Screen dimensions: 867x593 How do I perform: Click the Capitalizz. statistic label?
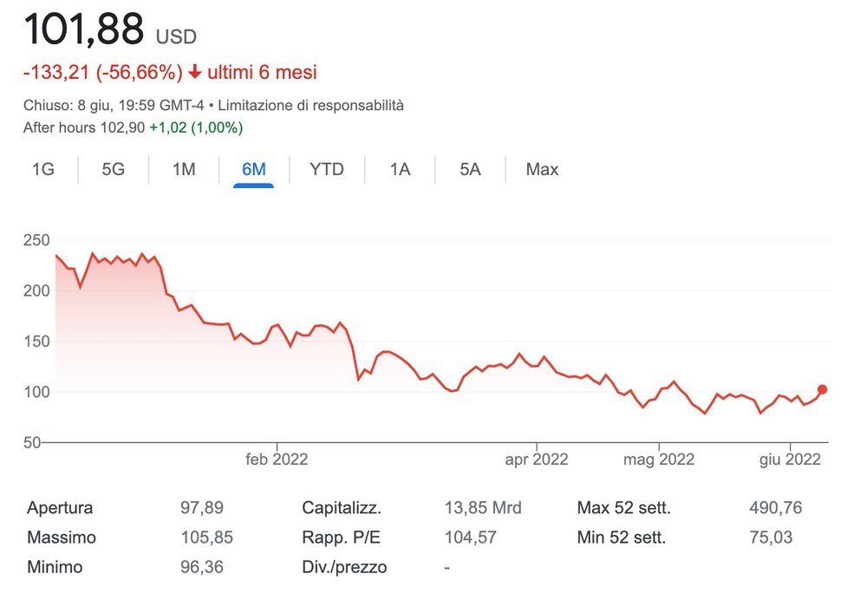(x=342, y=508)
